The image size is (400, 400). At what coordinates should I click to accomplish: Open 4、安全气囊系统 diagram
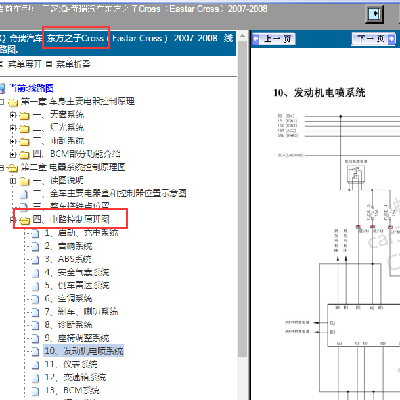click(77, 272)
